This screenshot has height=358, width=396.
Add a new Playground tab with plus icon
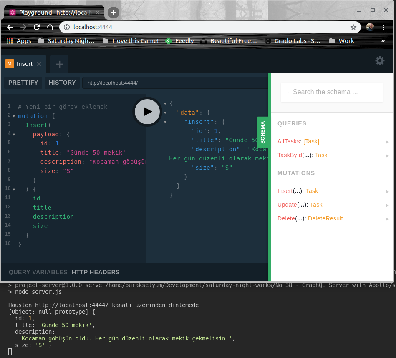click(60, 64)
